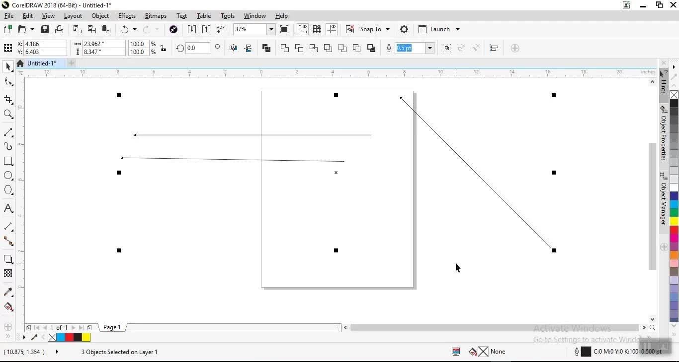
Task: Activate the Zoom tool magnifier
Action: pyautogui.click(x=8, y=115)
